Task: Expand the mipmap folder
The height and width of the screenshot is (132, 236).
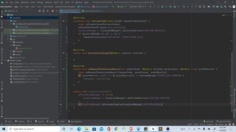Action: click(x=11, y=51)
